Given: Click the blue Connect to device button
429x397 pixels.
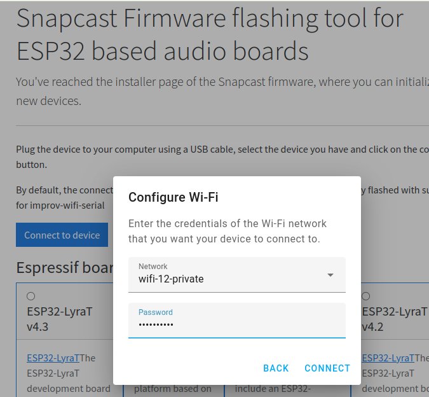Looking at the screenshot, I should tap(62, 235).
